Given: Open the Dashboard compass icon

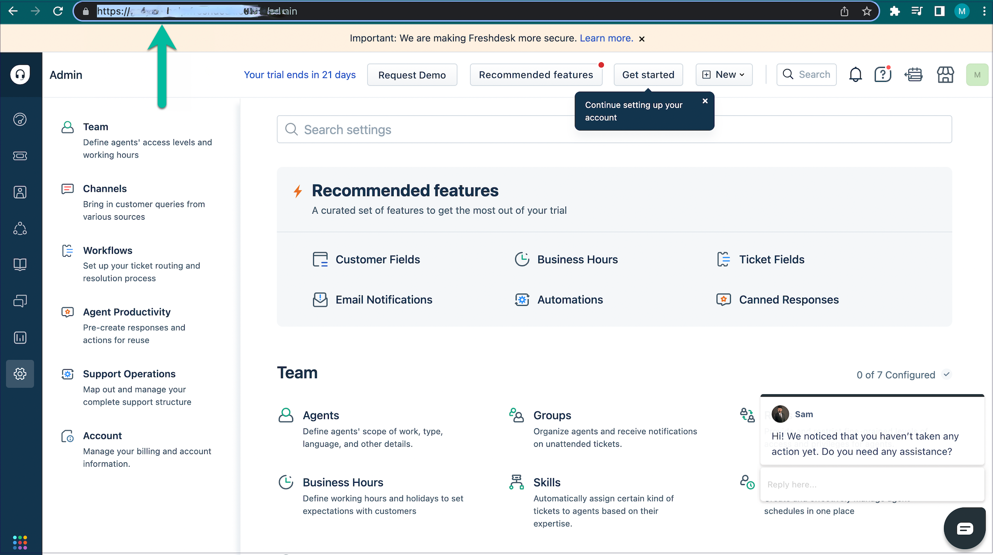Looking at the screenshot, I should point(20,120).
